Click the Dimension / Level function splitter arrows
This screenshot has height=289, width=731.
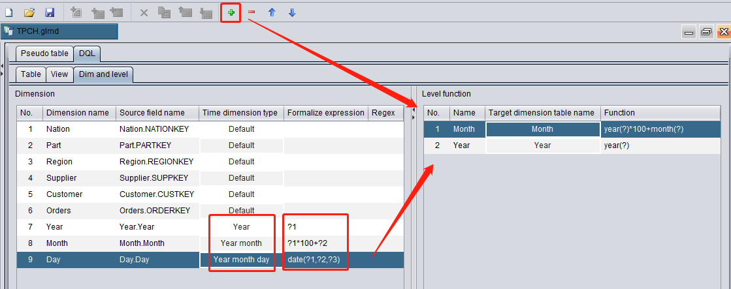(413, 113)
